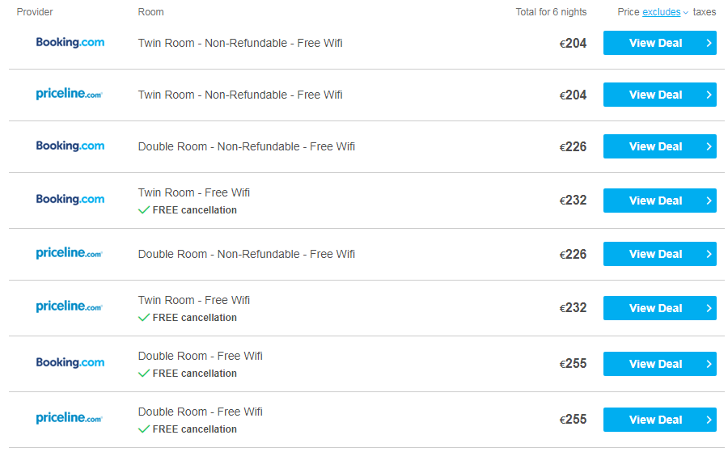Click the priceline.com logo for €204 Twin Room
The image size is (728, 452).
(x=70, y=95)
